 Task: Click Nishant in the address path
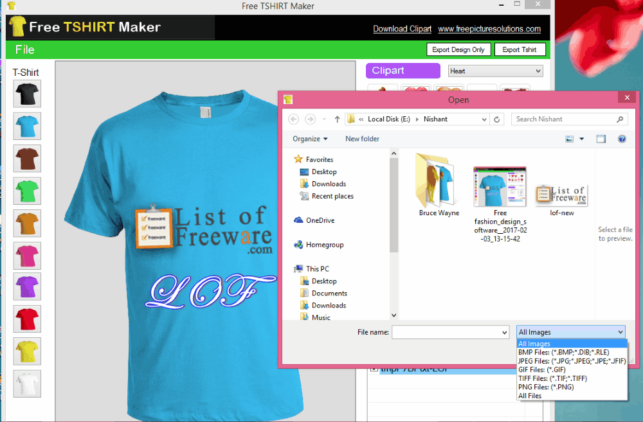pos(435,119)
